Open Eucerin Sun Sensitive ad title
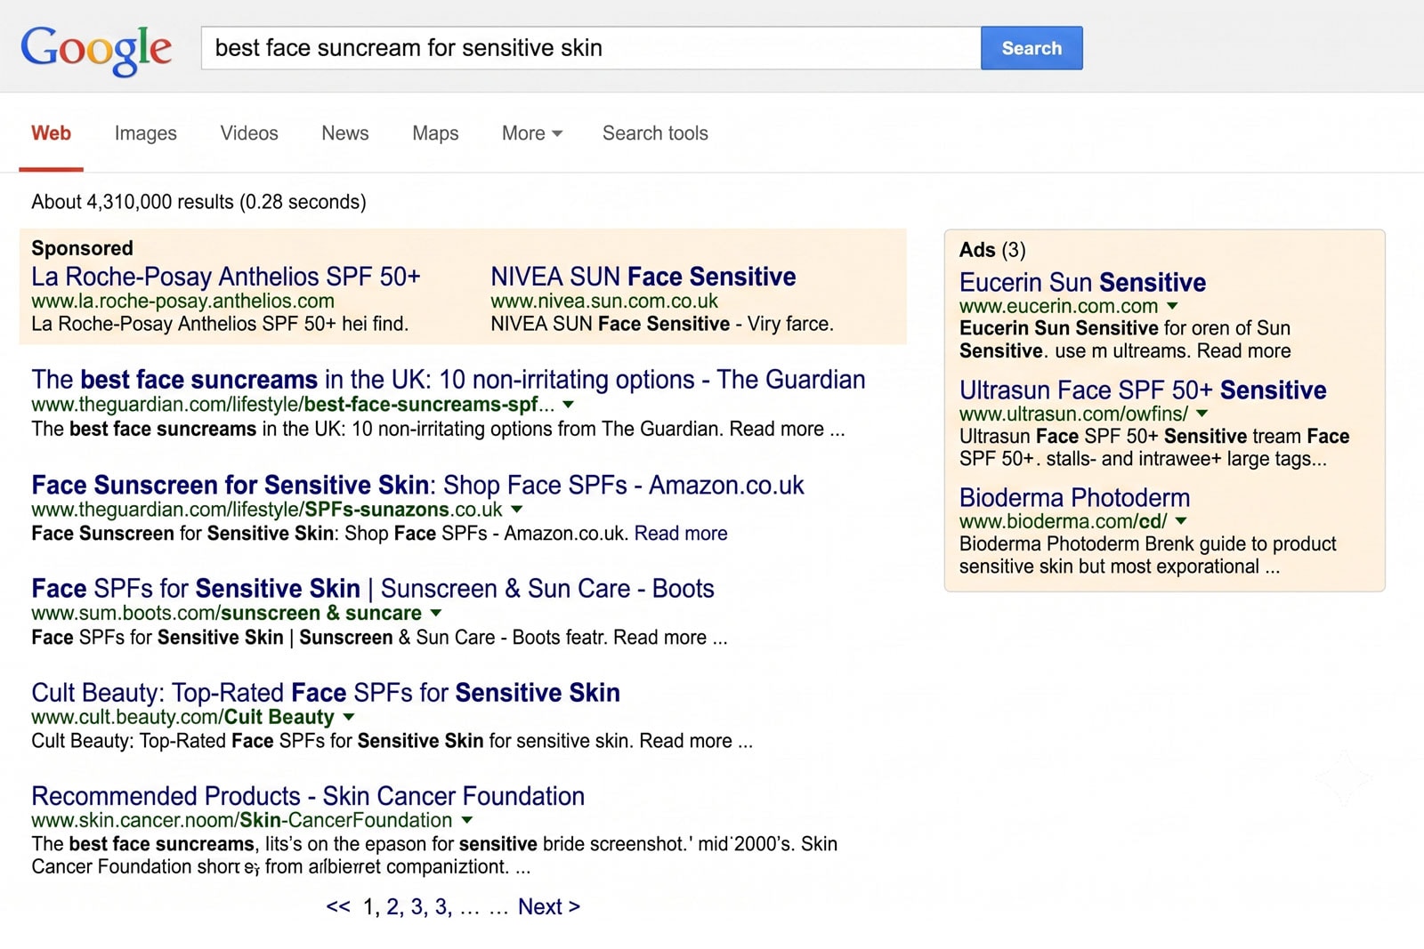1424x949 pixels. point(1082,283)
